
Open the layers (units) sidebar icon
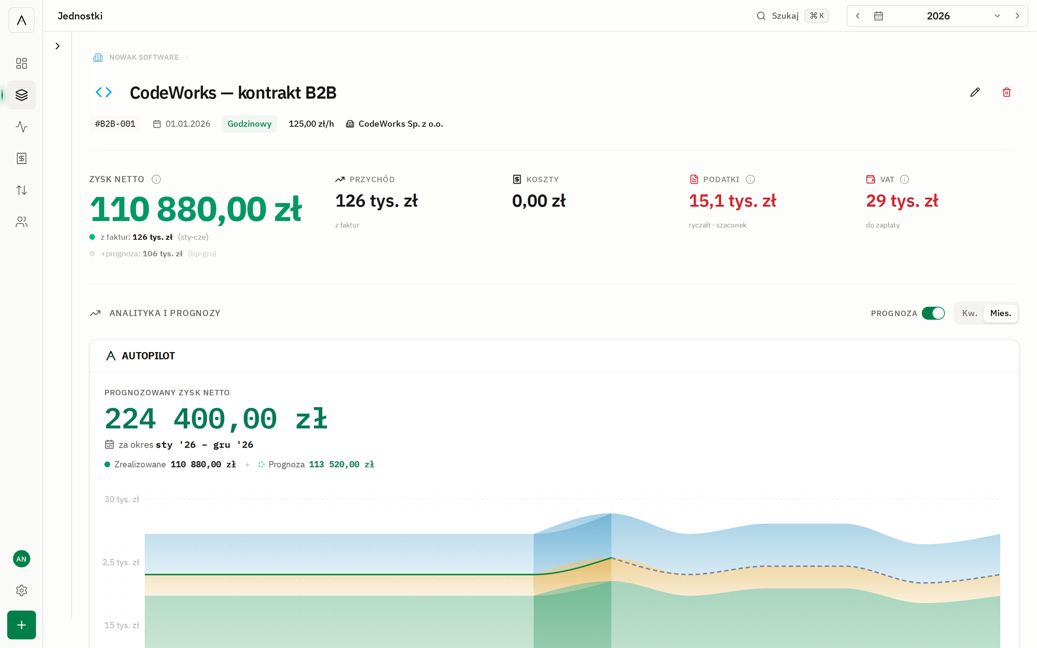(x=22, y=95)
